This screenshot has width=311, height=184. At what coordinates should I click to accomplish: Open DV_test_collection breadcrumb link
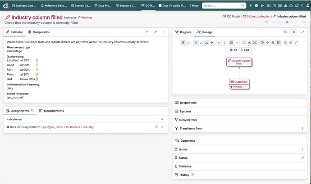click(x=256, y=17)
